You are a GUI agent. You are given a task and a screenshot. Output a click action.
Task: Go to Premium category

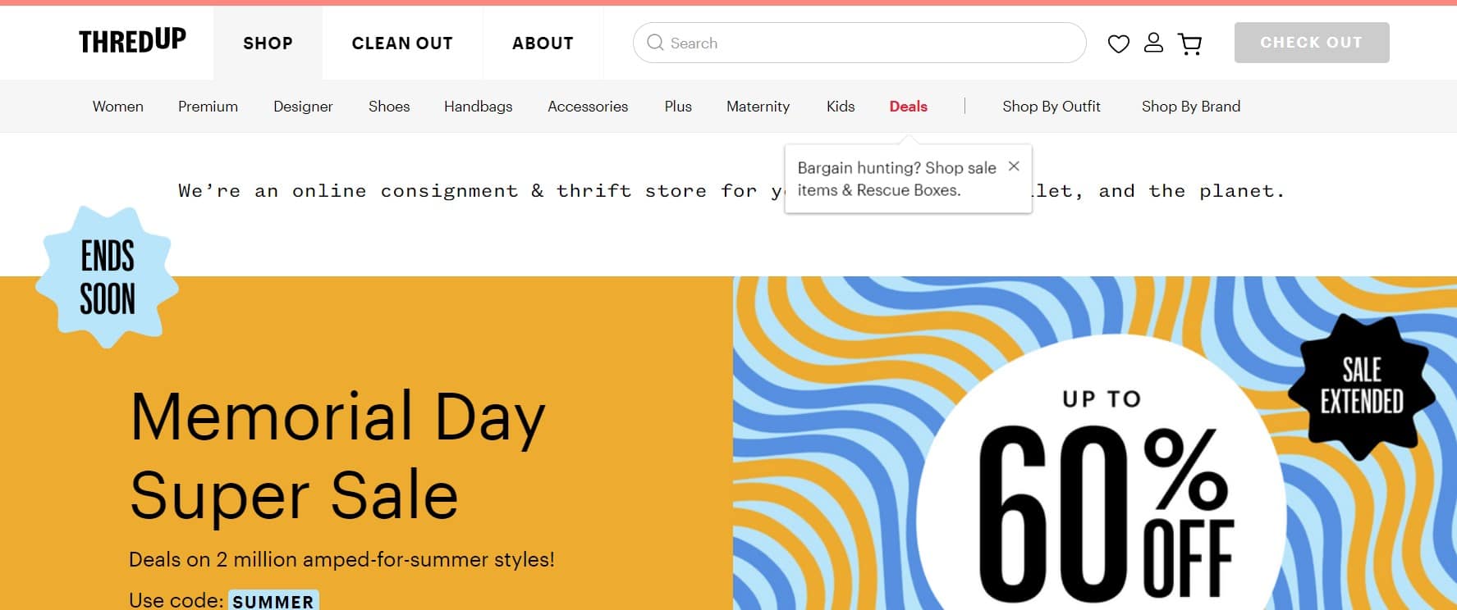208,107
